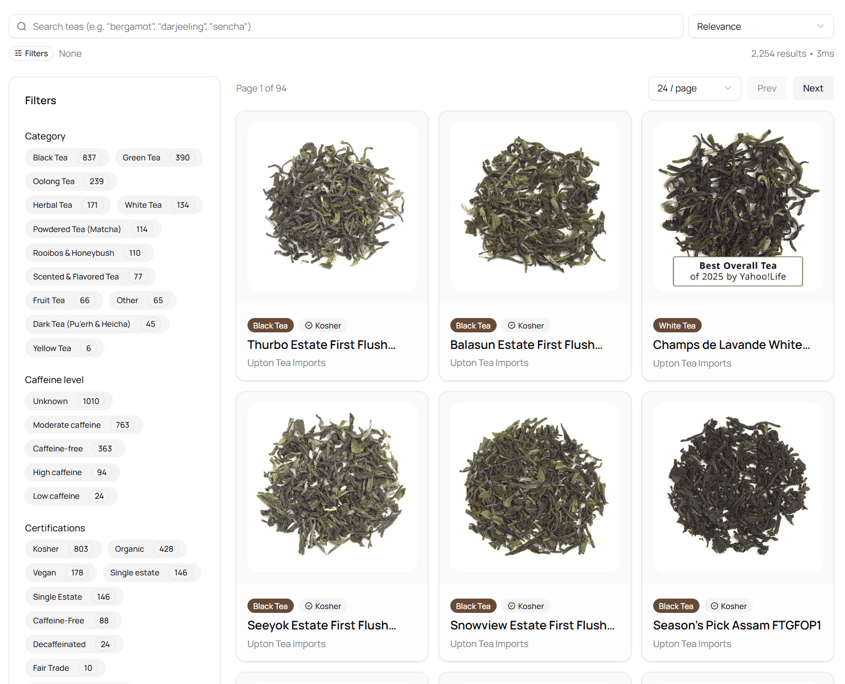The image size is (845, 684).
Task: Click the search magnifier icon
Action: click(21, 26)
